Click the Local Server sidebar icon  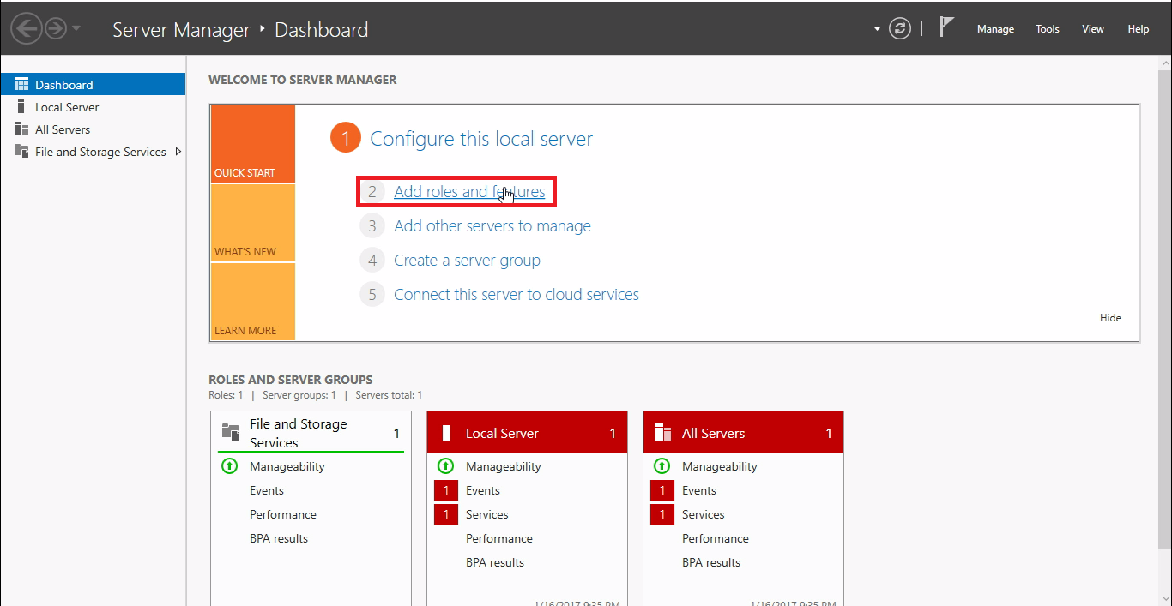21,106
